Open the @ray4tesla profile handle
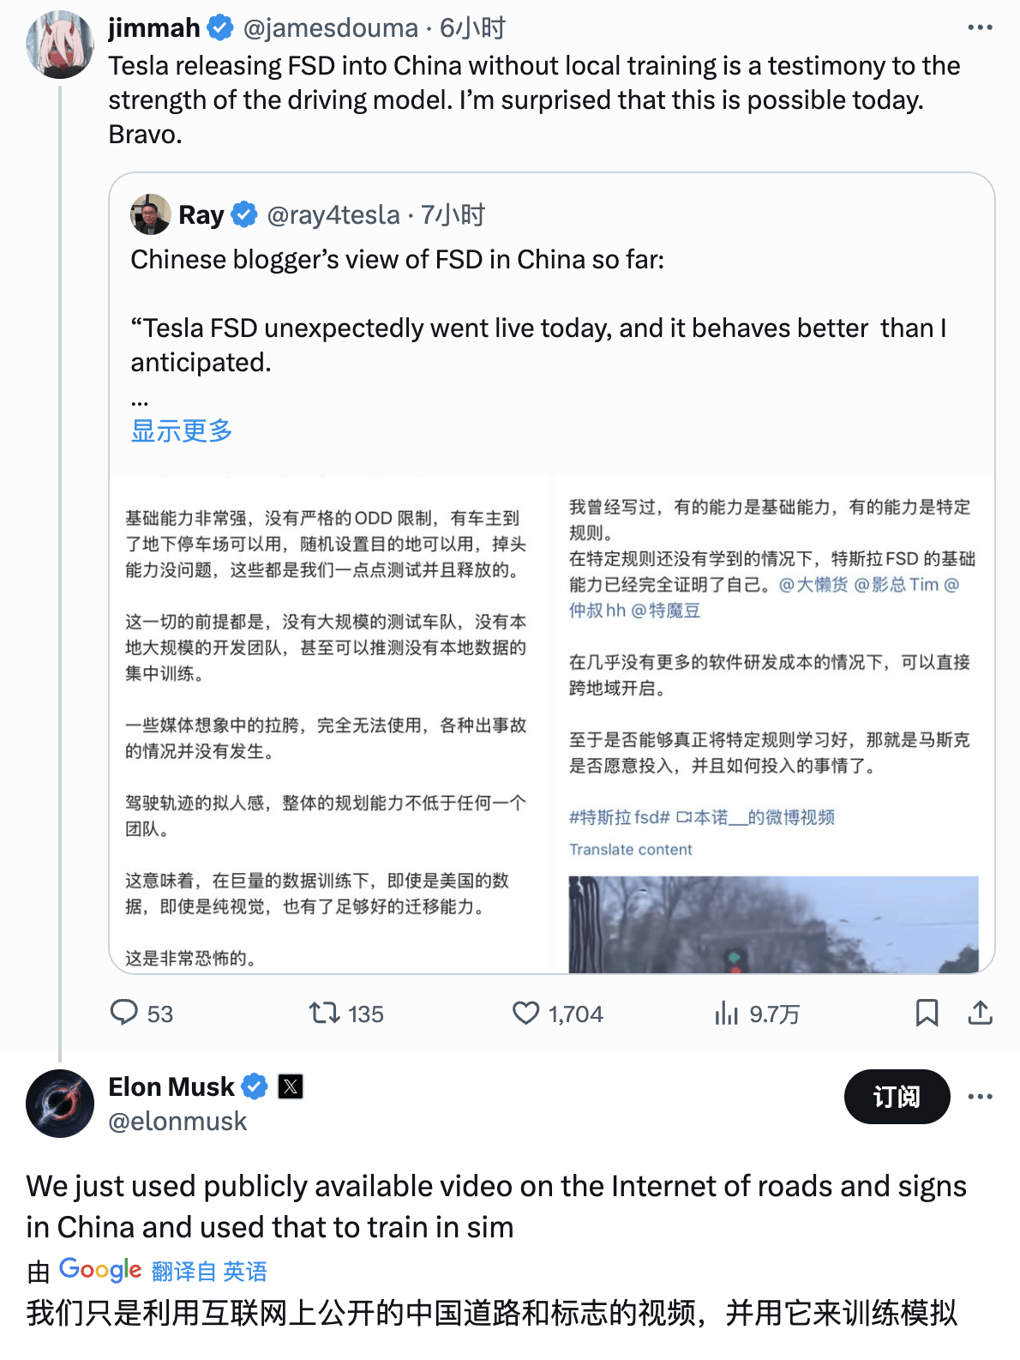 pyautogui.click(x=333, y=214)
